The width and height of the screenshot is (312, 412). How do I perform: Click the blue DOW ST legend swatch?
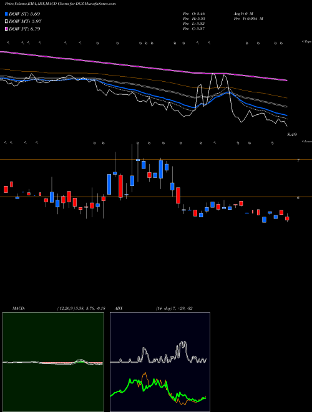pos(6,14)
